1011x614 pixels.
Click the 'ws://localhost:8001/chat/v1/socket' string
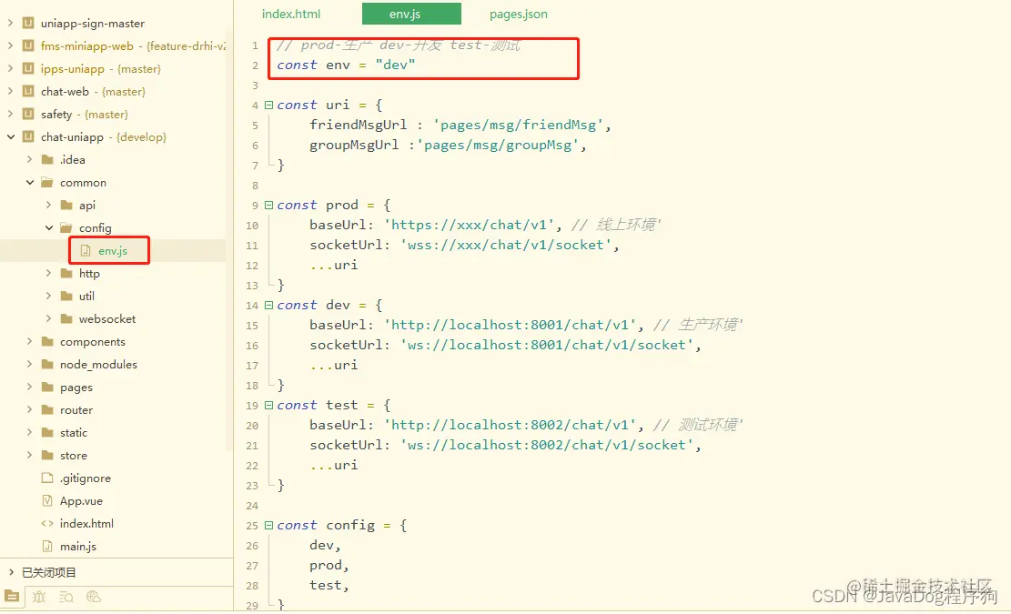click(x=547, y=345)
